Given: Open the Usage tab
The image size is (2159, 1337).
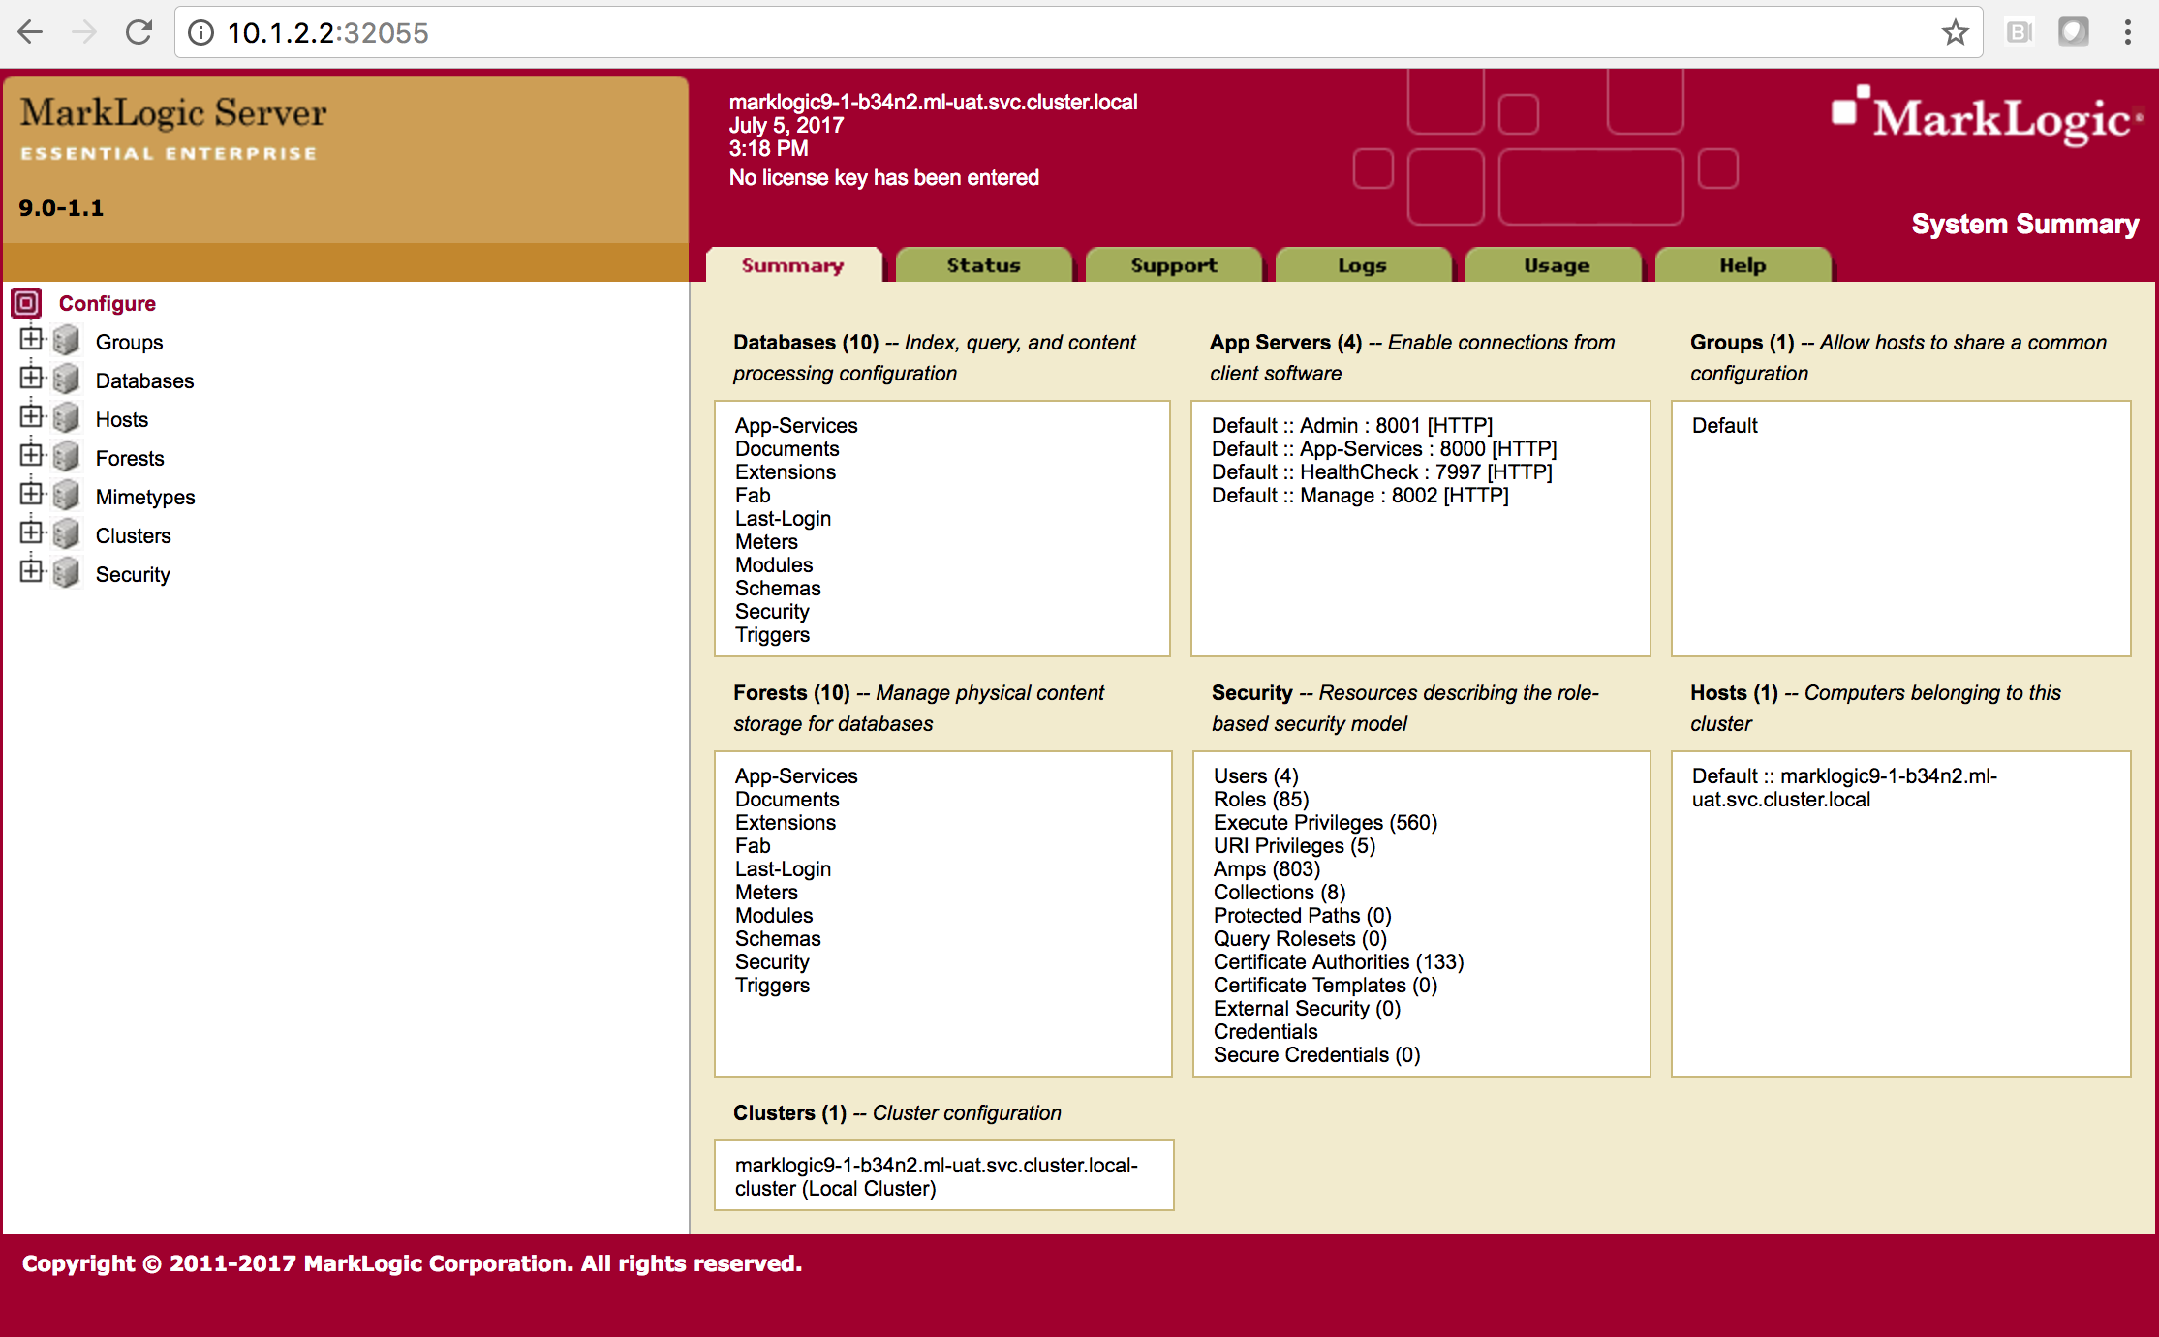Looking at the screenshot, I should [x=1553, y=265].
